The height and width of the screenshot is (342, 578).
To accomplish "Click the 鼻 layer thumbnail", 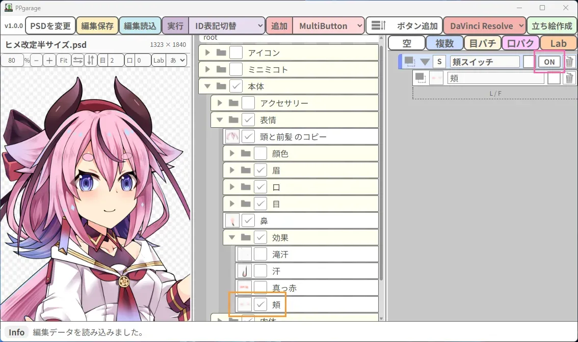I will (232, 220).
